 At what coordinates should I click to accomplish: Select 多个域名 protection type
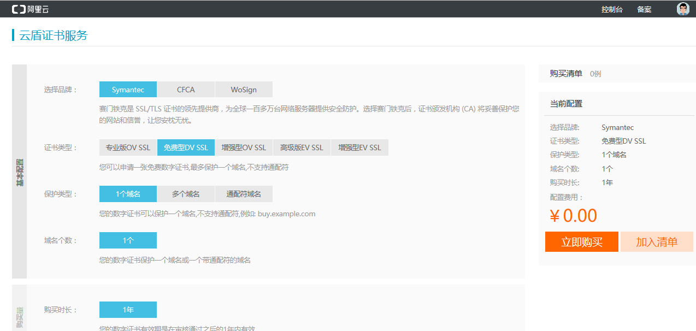(x=186, y=194)
